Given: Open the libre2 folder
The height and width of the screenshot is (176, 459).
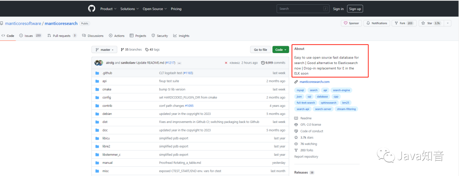Looking at the screenshot, I should (x=106, y=146).
